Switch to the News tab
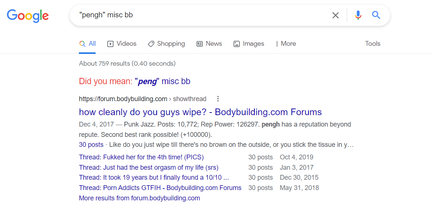Viewport: 433px width, 214px height. click(209, 44)
